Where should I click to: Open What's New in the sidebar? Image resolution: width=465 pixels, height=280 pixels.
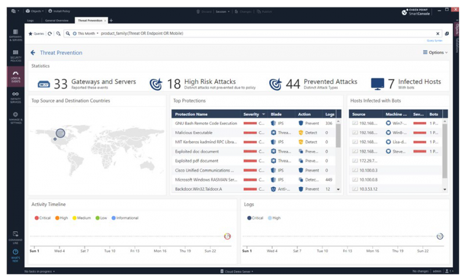tap(16, 256)
